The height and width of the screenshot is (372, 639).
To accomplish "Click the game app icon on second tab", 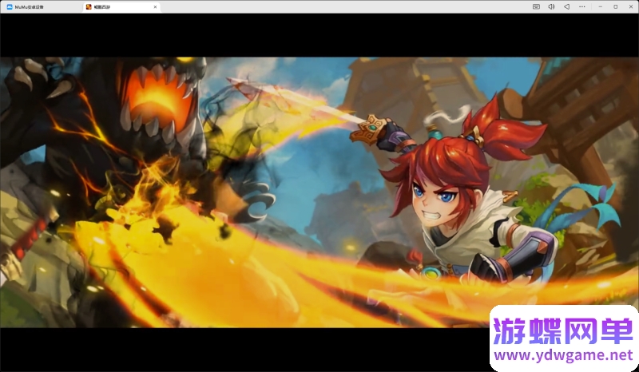I will 89,6.
